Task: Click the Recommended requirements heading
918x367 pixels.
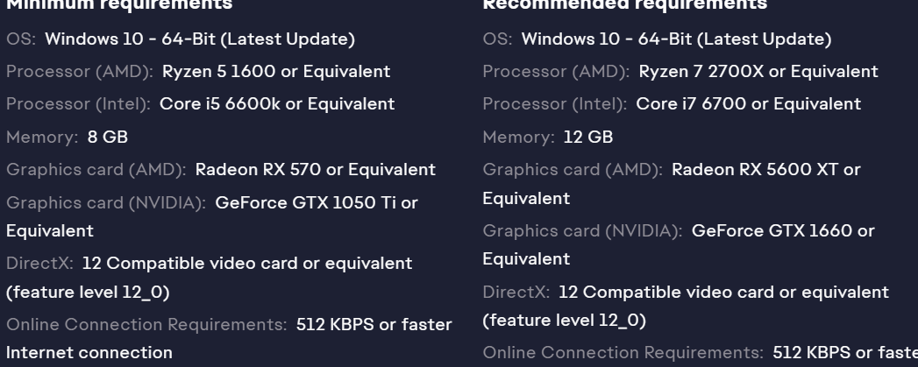Action: coord(624,4)
